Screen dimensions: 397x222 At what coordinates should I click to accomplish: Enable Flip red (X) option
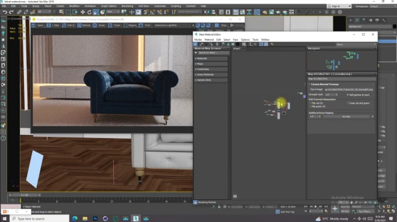point(311,103)
